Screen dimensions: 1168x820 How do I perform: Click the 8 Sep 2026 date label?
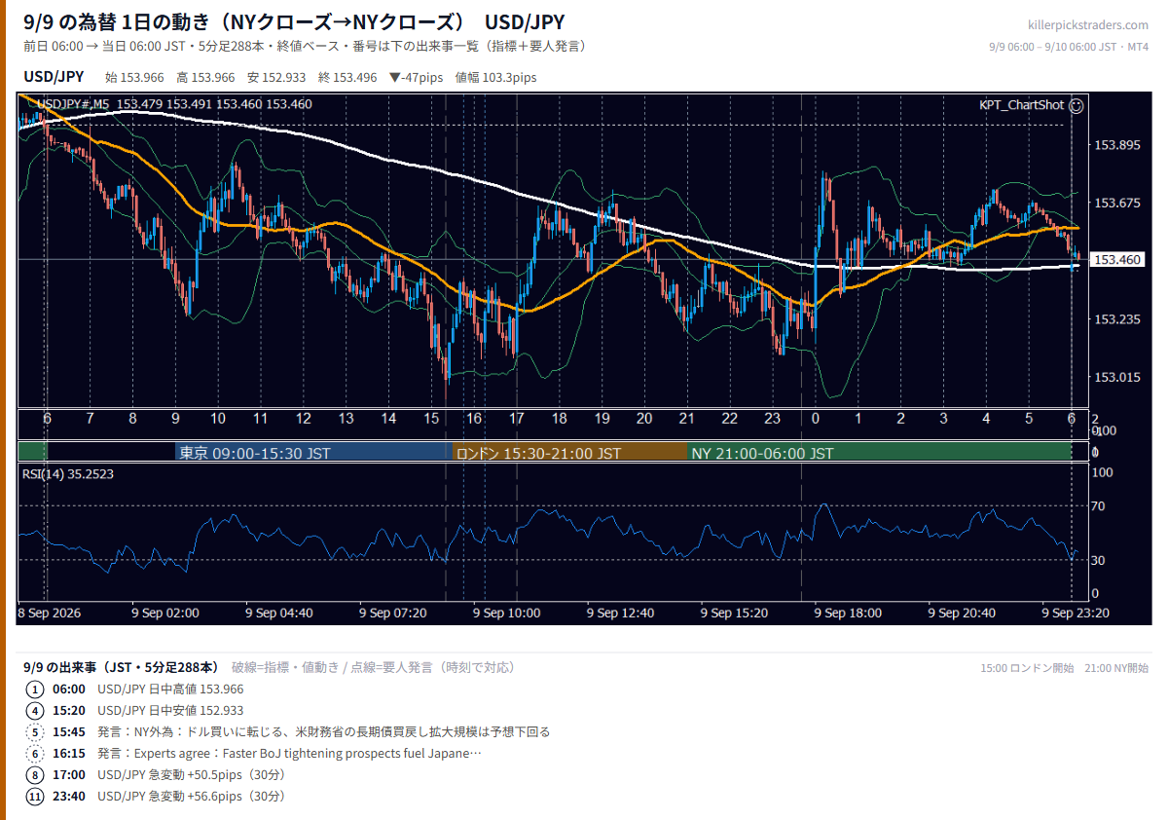coord(50,613)
